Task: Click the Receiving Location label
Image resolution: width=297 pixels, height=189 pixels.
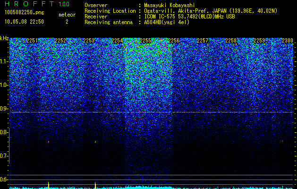Action: 110,11
